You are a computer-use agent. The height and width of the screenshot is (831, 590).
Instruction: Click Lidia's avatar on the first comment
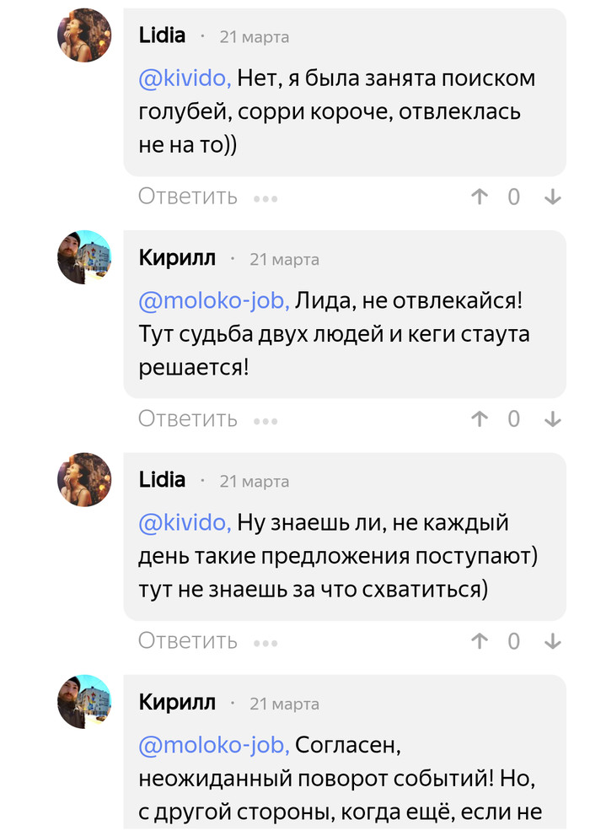tap(84, 35)
